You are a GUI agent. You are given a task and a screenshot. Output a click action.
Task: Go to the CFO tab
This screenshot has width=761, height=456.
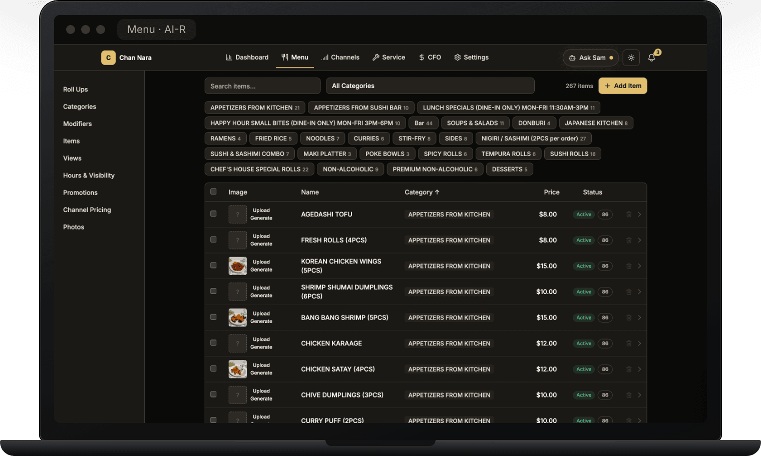[x=430, y=57]
